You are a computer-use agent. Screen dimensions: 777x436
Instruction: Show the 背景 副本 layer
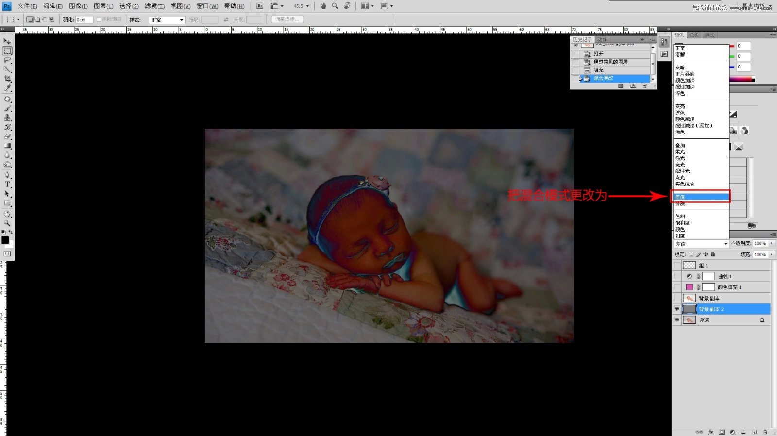coord(676,298)
